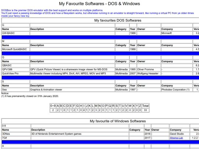199x149 pixels.
Task: Click the misspelled Categoty column header
Action: click(x=121, y=45)
